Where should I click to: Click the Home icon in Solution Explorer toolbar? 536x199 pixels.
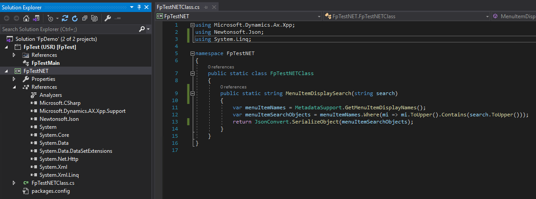coord(26,18)
